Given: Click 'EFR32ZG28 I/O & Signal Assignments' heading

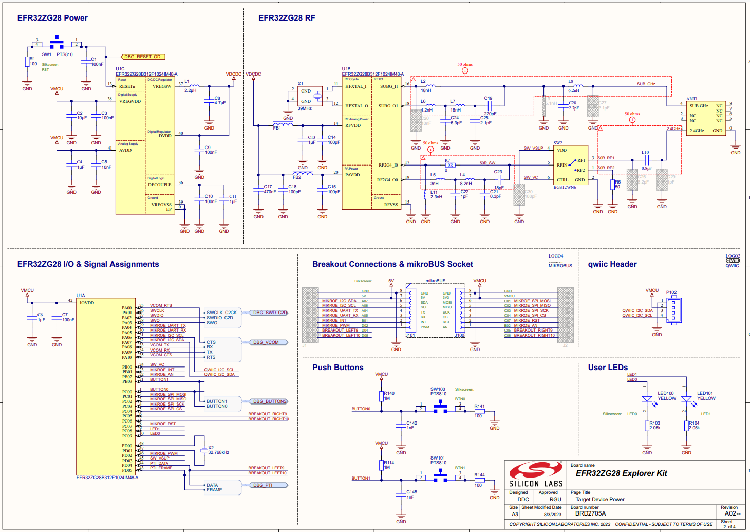Looking at the screenshot, I should 88,264.
